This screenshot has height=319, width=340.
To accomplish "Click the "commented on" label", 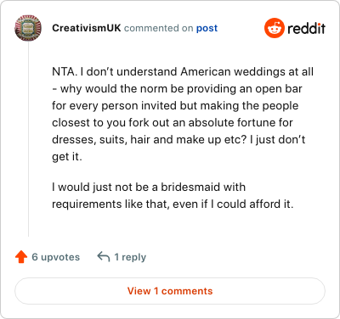I will point(159,28).
